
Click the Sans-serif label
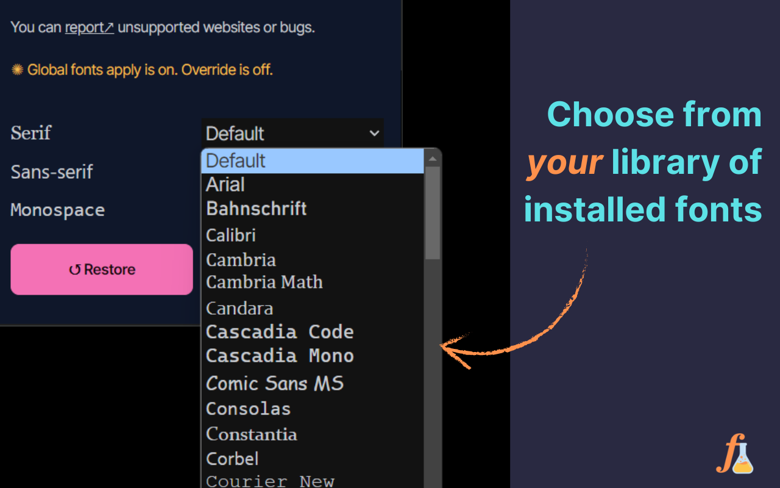coord(52,172)
